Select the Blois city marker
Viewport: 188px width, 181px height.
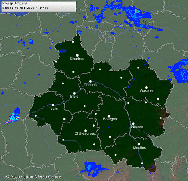75,93
